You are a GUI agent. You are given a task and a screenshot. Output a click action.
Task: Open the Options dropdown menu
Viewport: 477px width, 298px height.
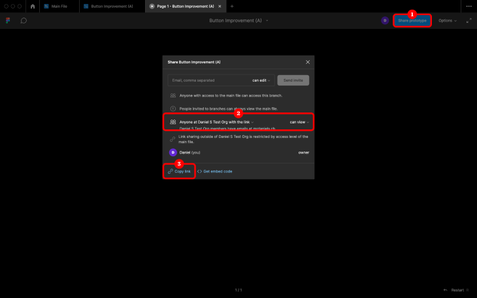point(447,21)
